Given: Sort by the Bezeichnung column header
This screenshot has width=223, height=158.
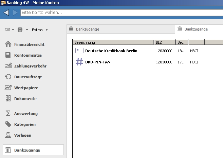Looking at the screenshot, I should (x=113, y=42).
